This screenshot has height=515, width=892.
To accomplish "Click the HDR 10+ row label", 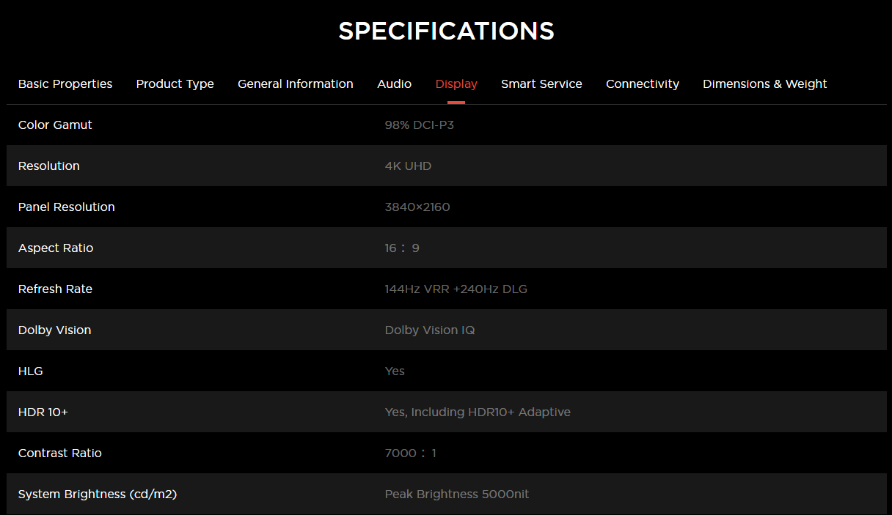I will 43,412.
